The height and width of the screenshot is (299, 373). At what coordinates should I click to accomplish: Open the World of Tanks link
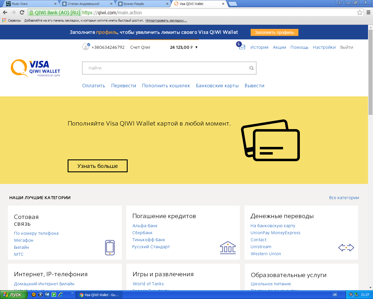148,284
